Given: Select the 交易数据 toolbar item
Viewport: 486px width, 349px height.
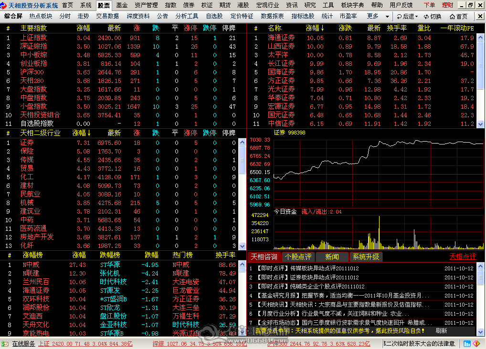Looking at the screenshot, I should click(x=107, y=16).
